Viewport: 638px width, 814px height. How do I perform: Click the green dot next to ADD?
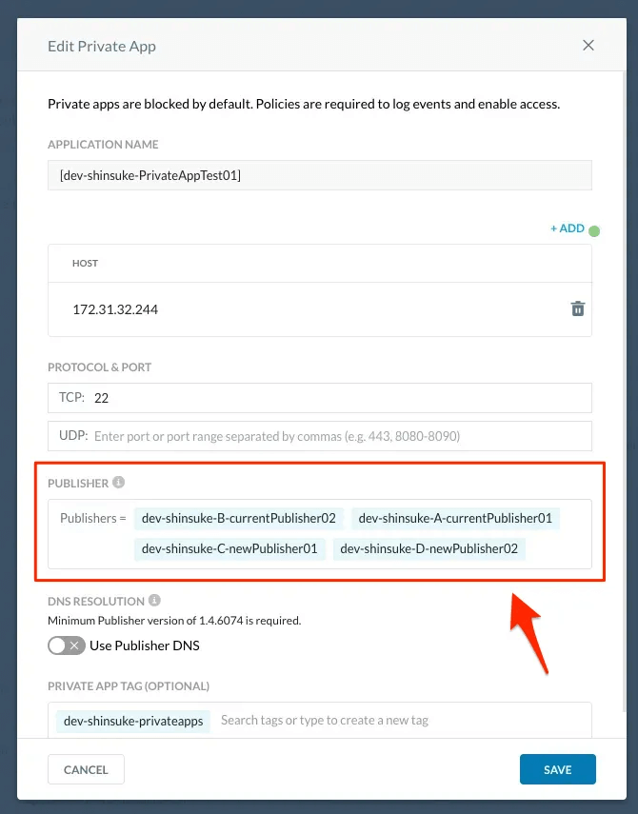click(594, 231)
